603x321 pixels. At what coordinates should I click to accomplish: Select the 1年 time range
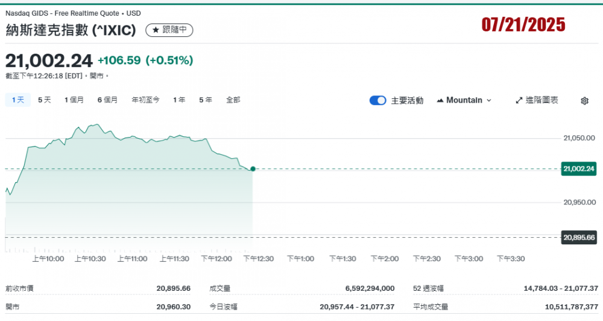(x=179, y=100)
